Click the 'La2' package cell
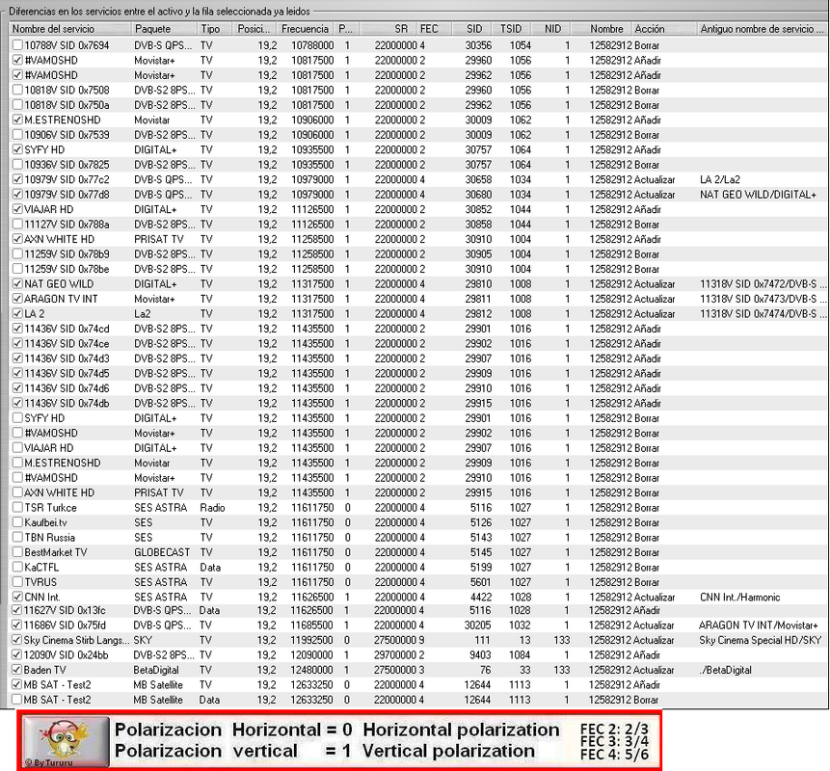 click(143, 314)
